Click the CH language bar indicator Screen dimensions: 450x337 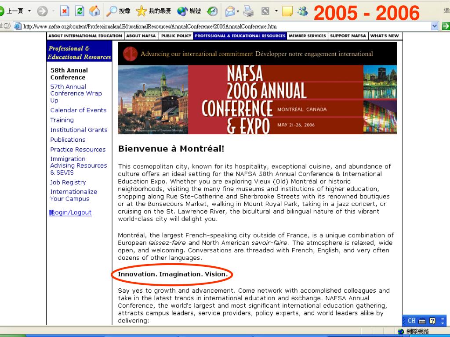[411, 321]
